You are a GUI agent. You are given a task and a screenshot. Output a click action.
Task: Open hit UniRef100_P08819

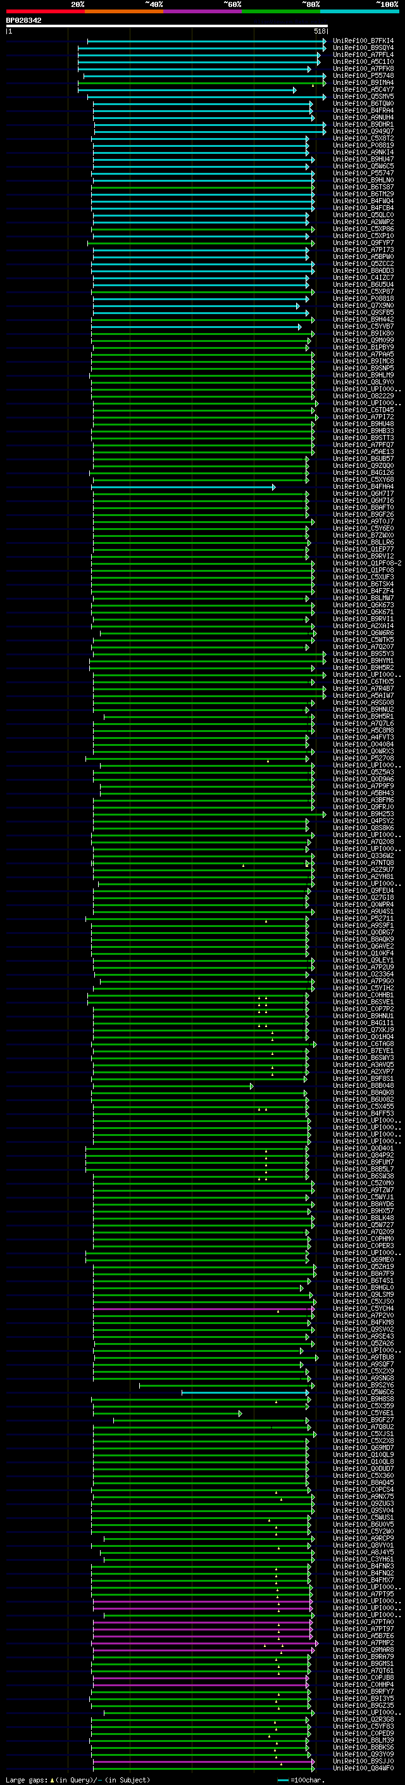[363, 146]
